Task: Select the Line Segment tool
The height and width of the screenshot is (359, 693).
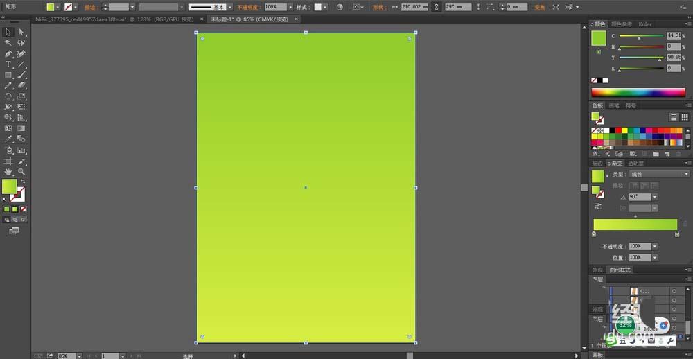Action: tap(21, 64)
